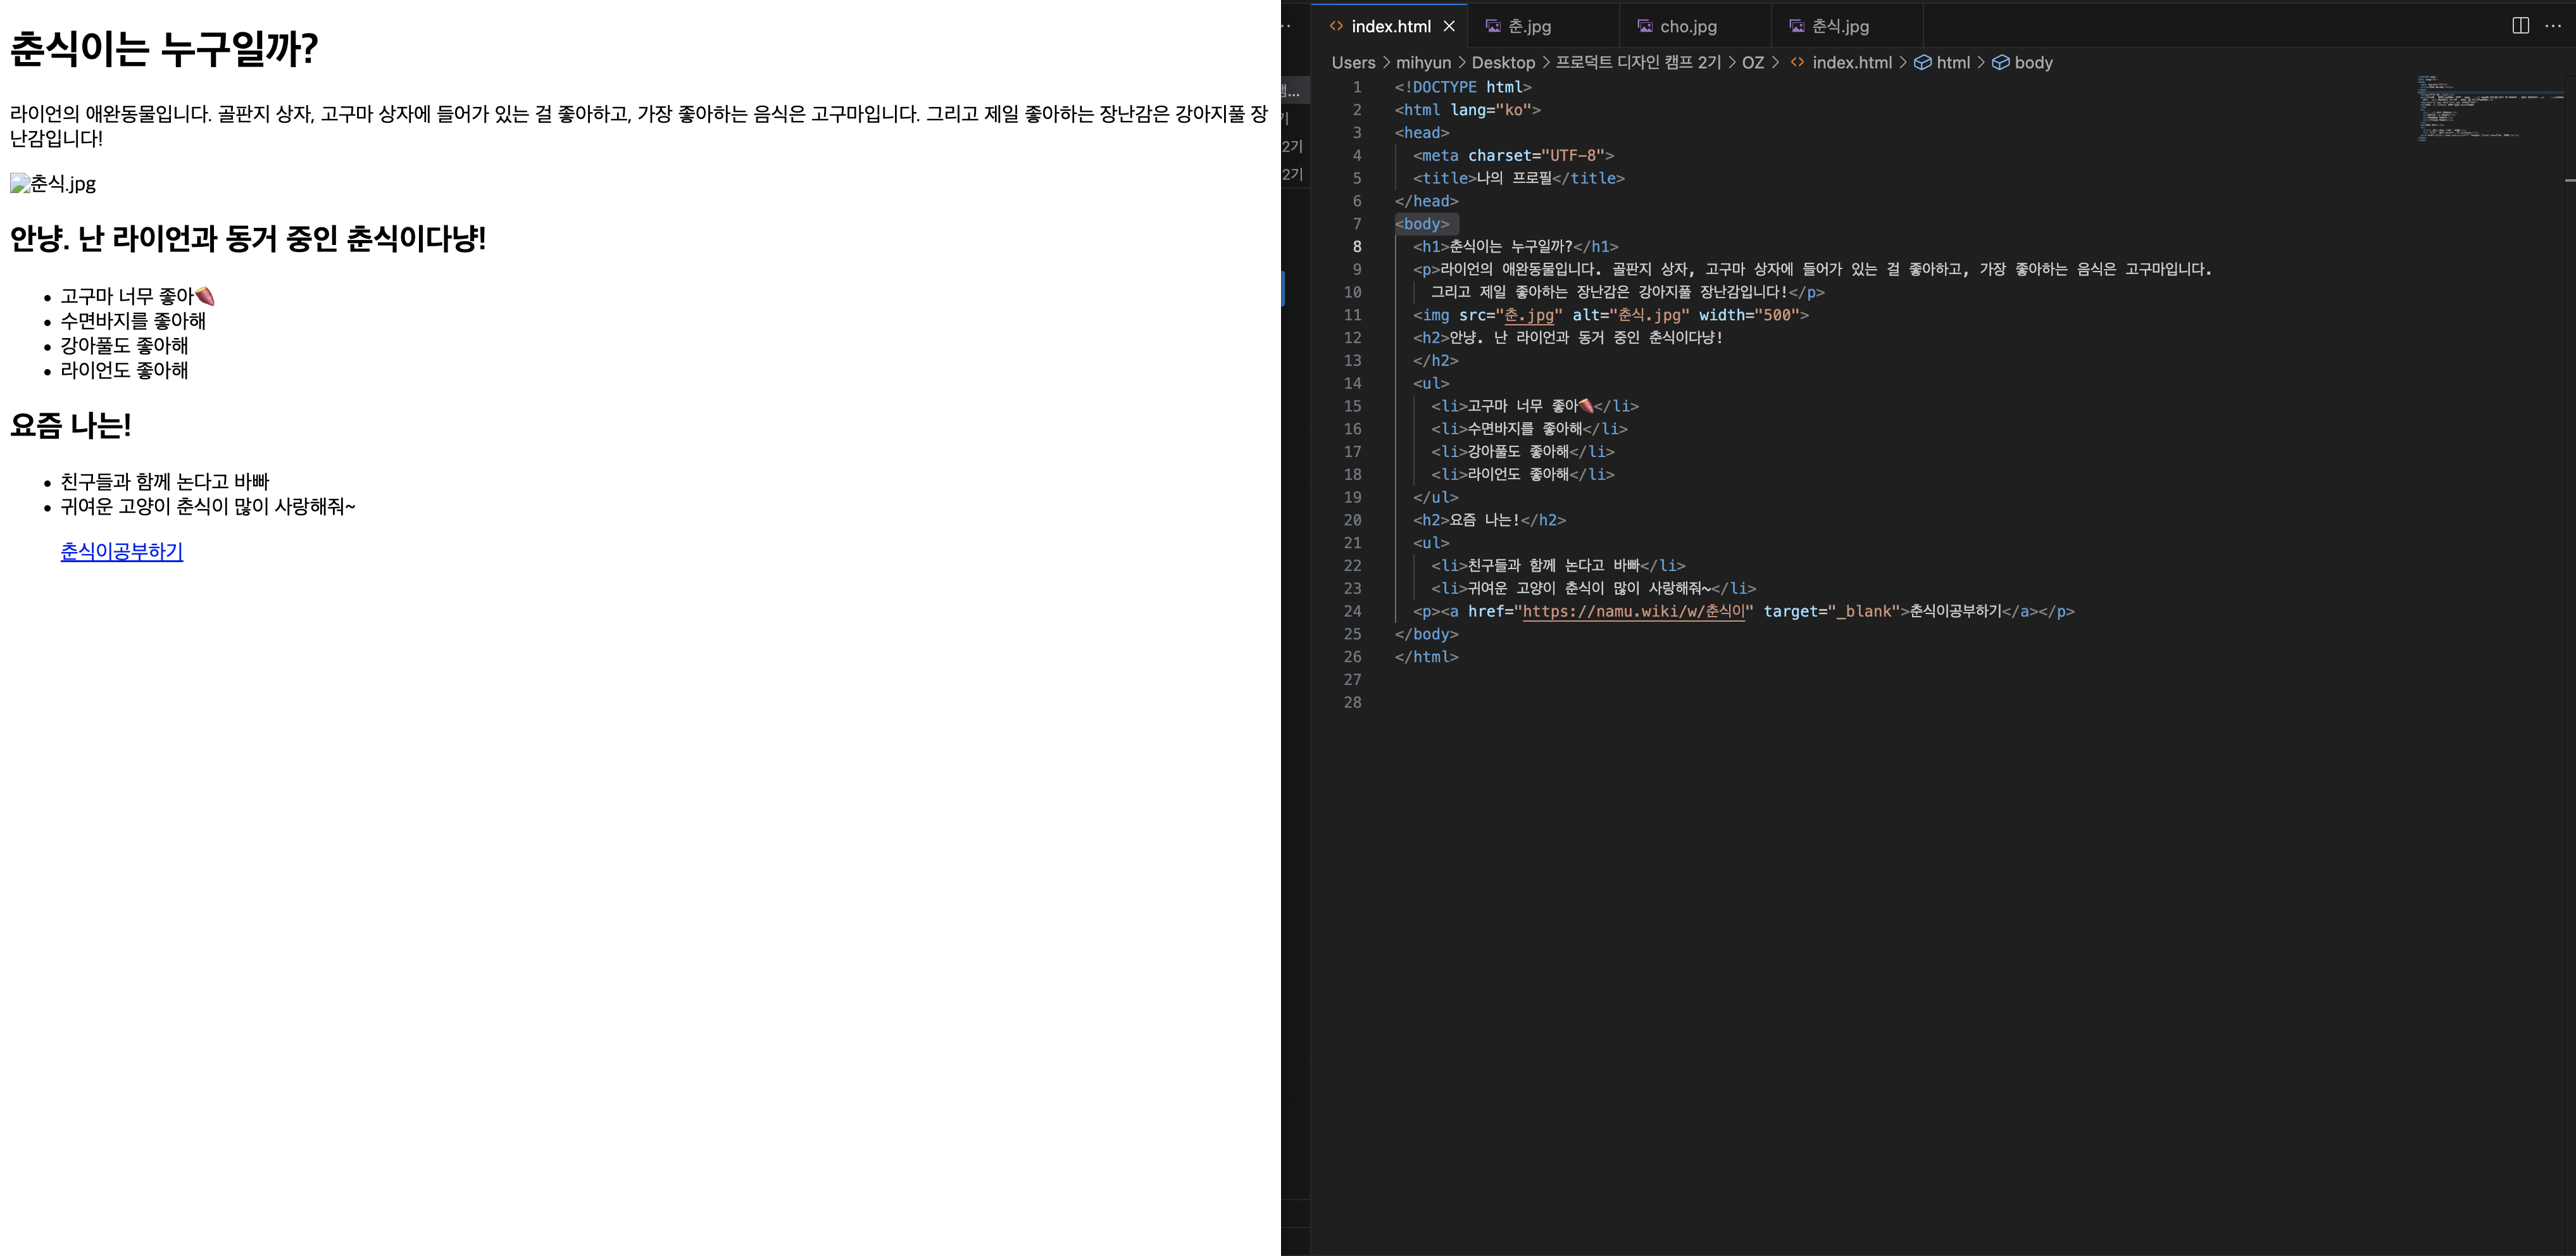Expand the mihyun breadcrumb segment
The height and width of the screenshot is (1256, 2576).
tap(1423, 63)
